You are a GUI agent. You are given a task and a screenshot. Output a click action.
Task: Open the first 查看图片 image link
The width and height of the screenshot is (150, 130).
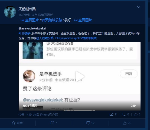pos(32,20)
